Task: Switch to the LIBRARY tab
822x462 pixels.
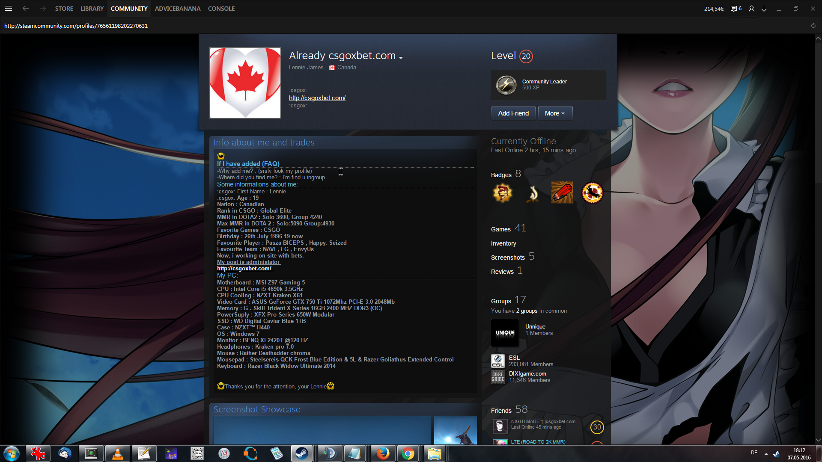Action: pyautogui.click(x=92, y=9)
